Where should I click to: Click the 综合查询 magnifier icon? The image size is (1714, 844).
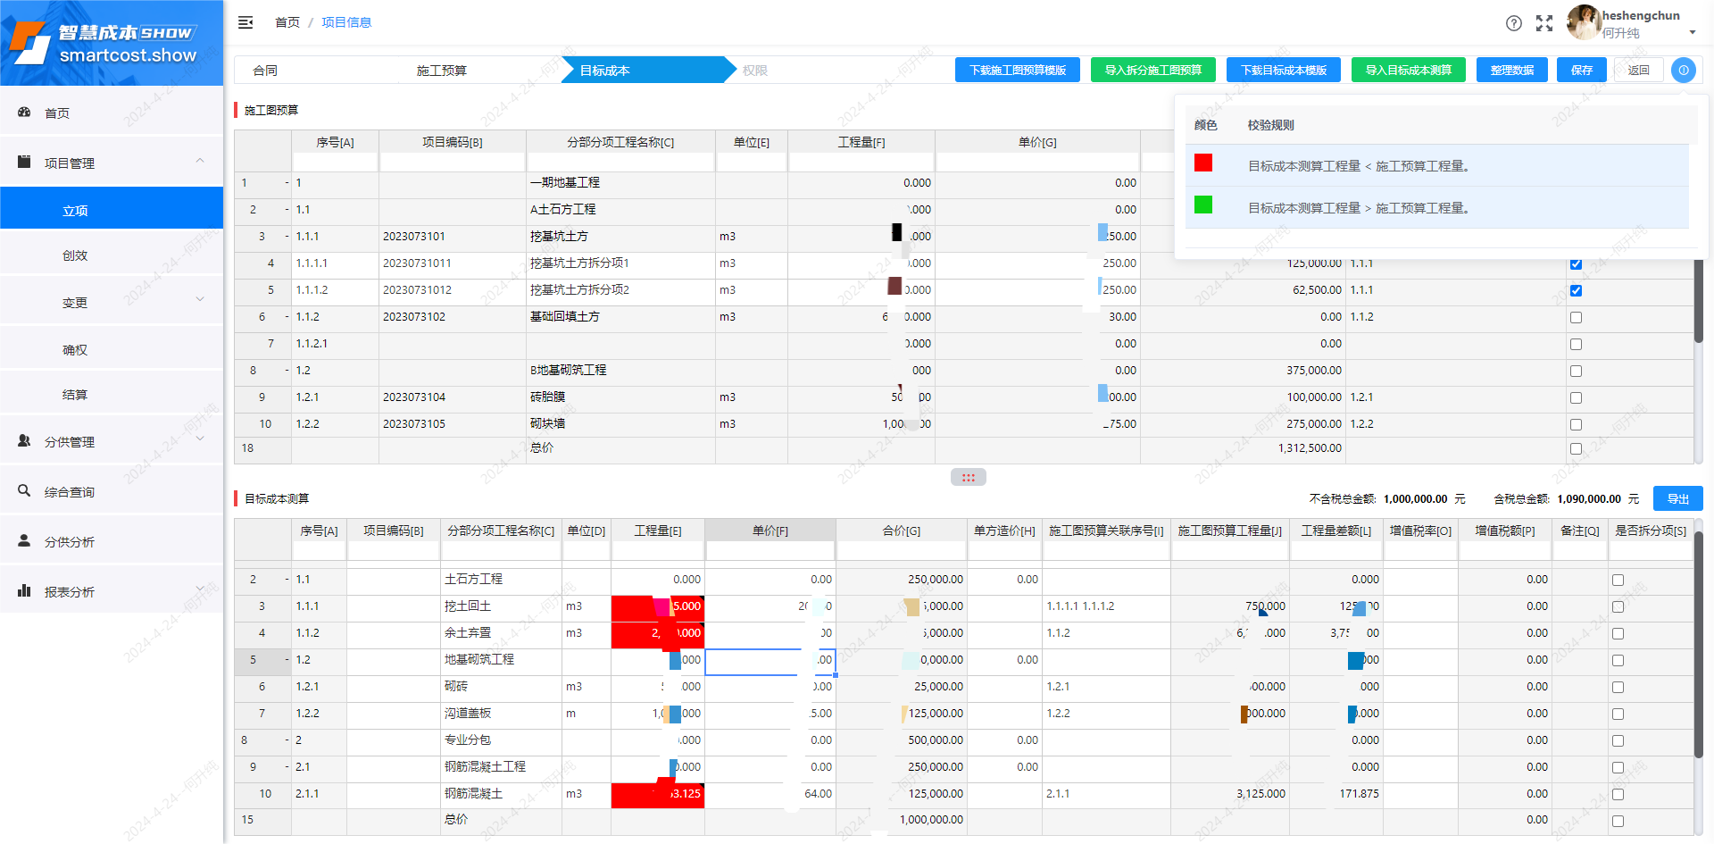(x=23, y=490)
